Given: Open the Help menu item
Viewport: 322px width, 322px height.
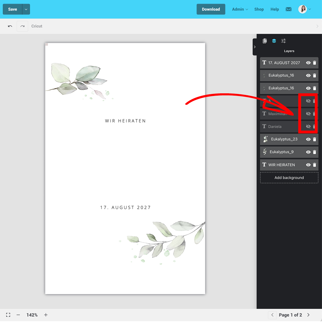Looking at the screenshot, I should pyautogui.click(x=275, y=9).
